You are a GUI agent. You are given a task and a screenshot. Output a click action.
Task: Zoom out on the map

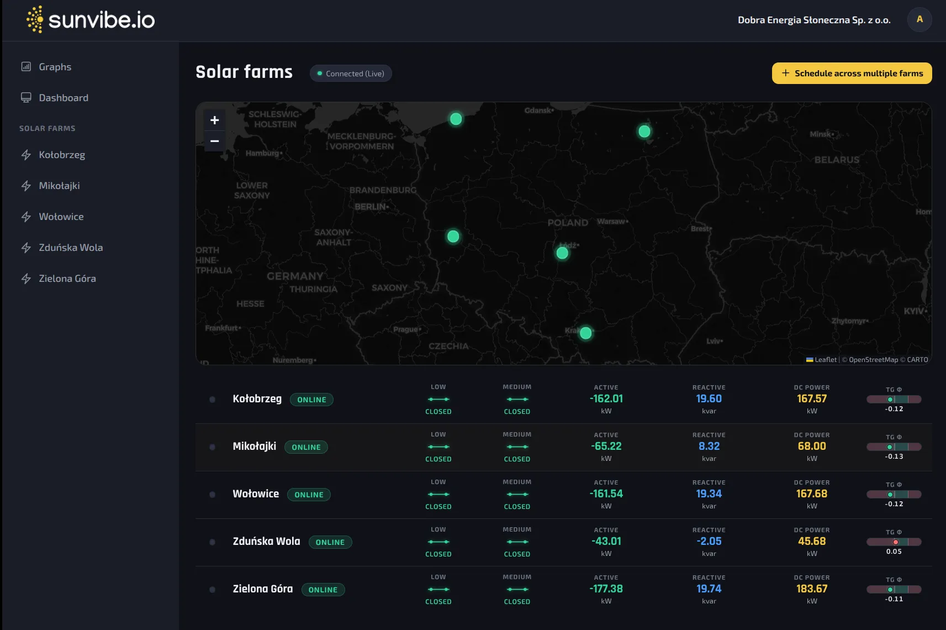215,141
